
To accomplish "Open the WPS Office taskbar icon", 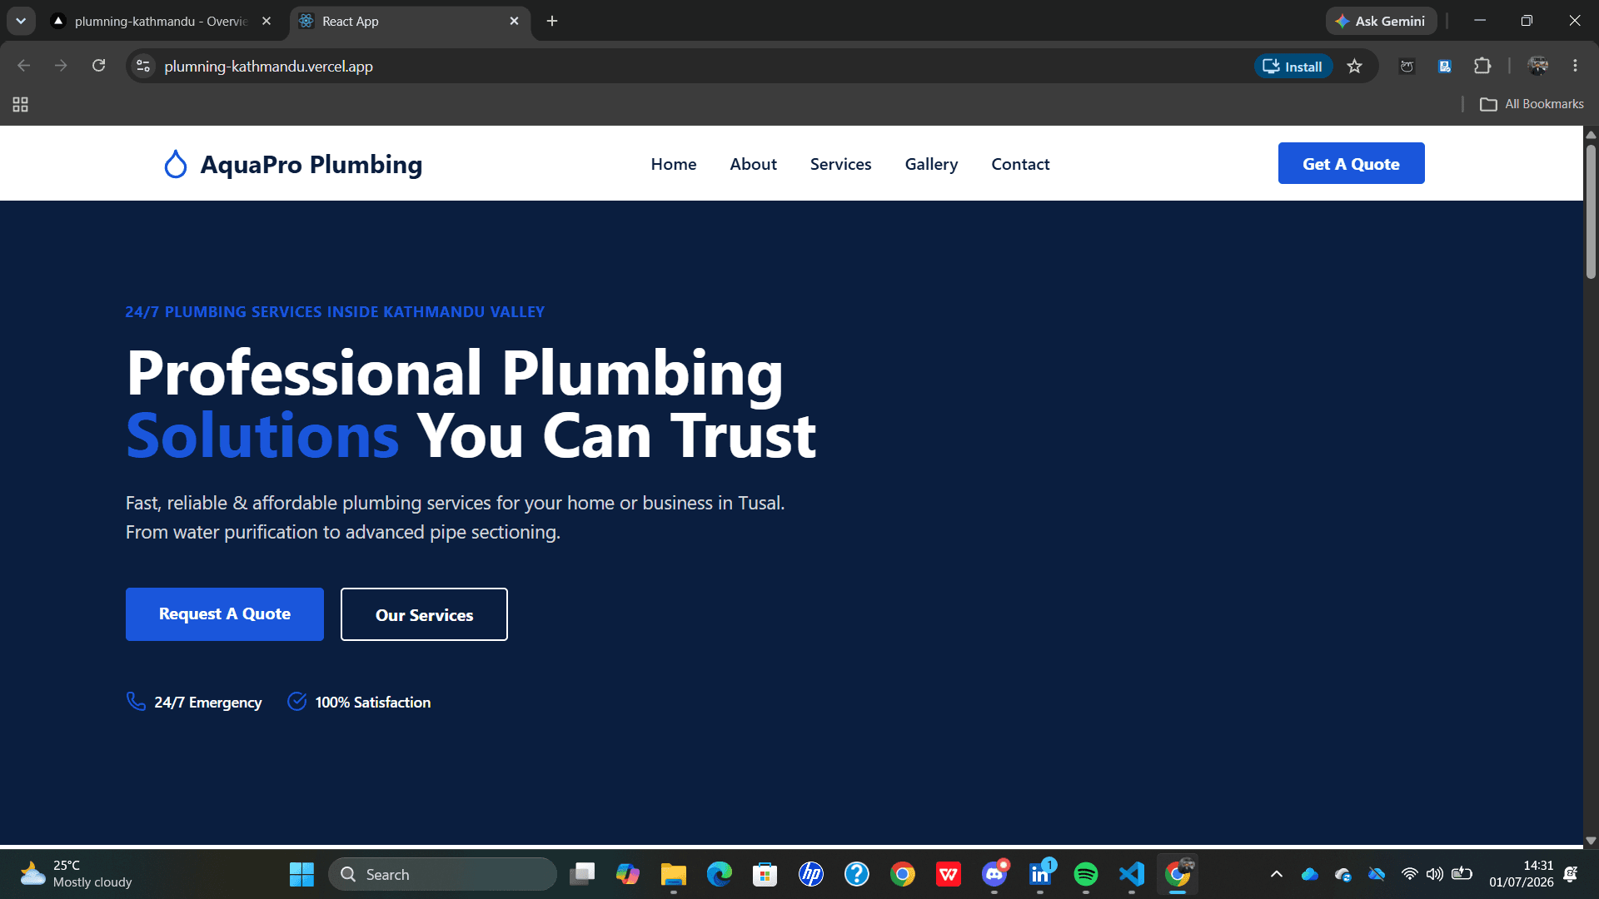I will click(948, 874).
